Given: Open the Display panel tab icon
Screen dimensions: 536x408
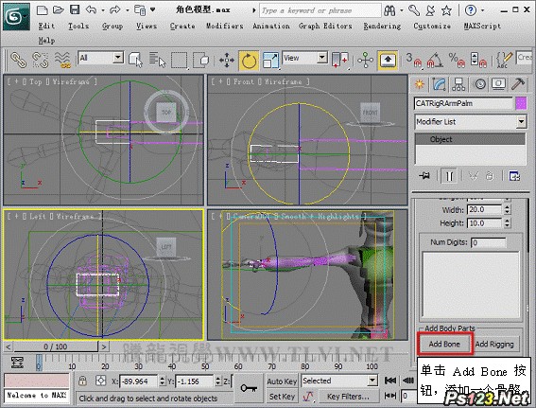Looking at the screenshot, I should [x=499, y=84].
